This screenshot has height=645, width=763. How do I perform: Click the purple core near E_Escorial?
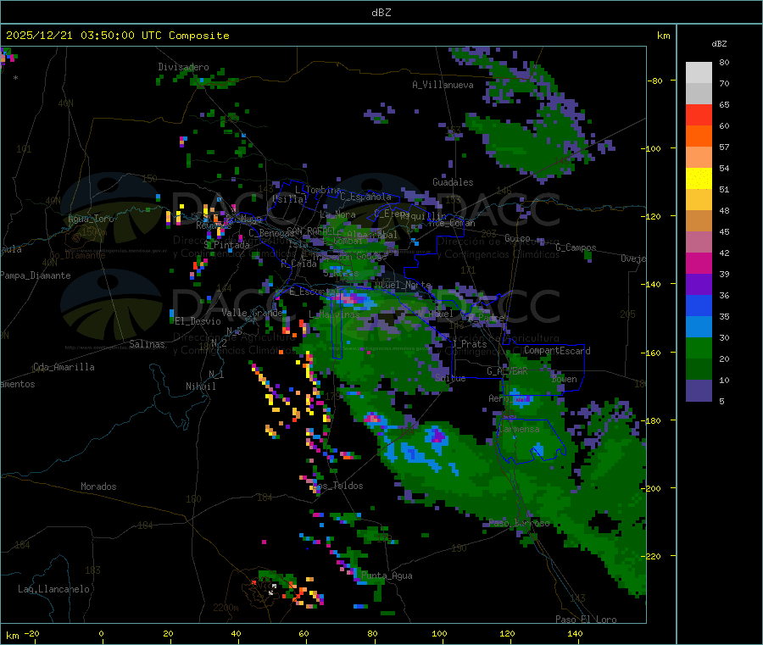pyautogui.click(x=350, y=297)
